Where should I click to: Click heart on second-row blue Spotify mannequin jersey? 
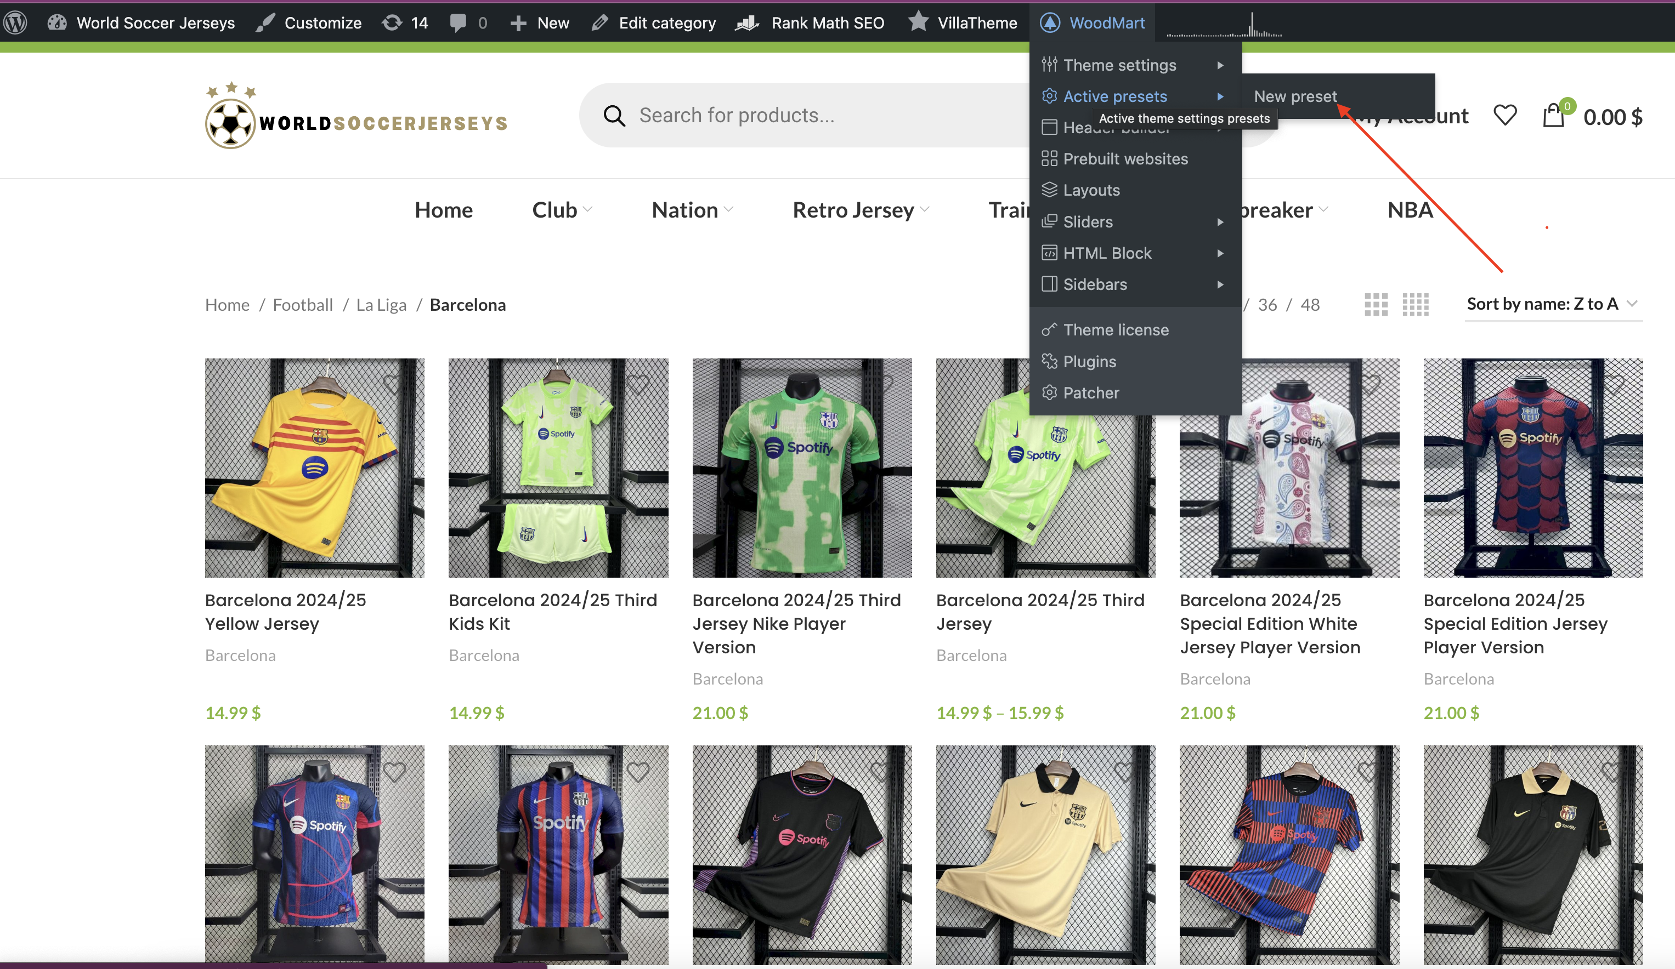(394, 771)
